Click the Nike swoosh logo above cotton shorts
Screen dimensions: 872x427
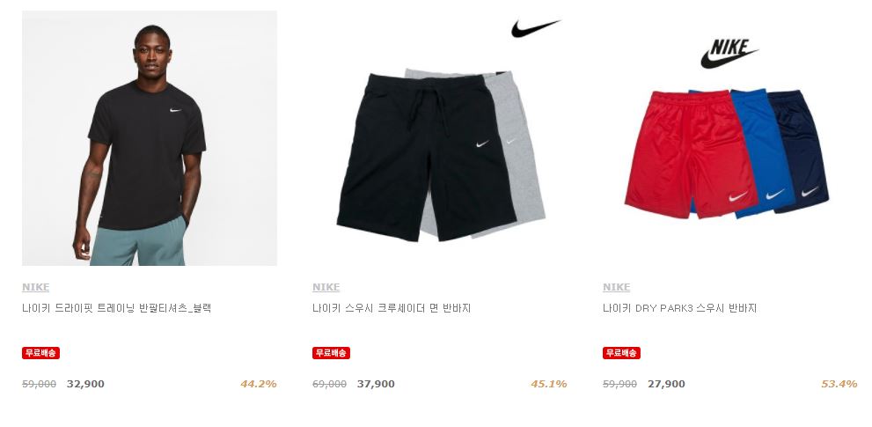point(536,28)
